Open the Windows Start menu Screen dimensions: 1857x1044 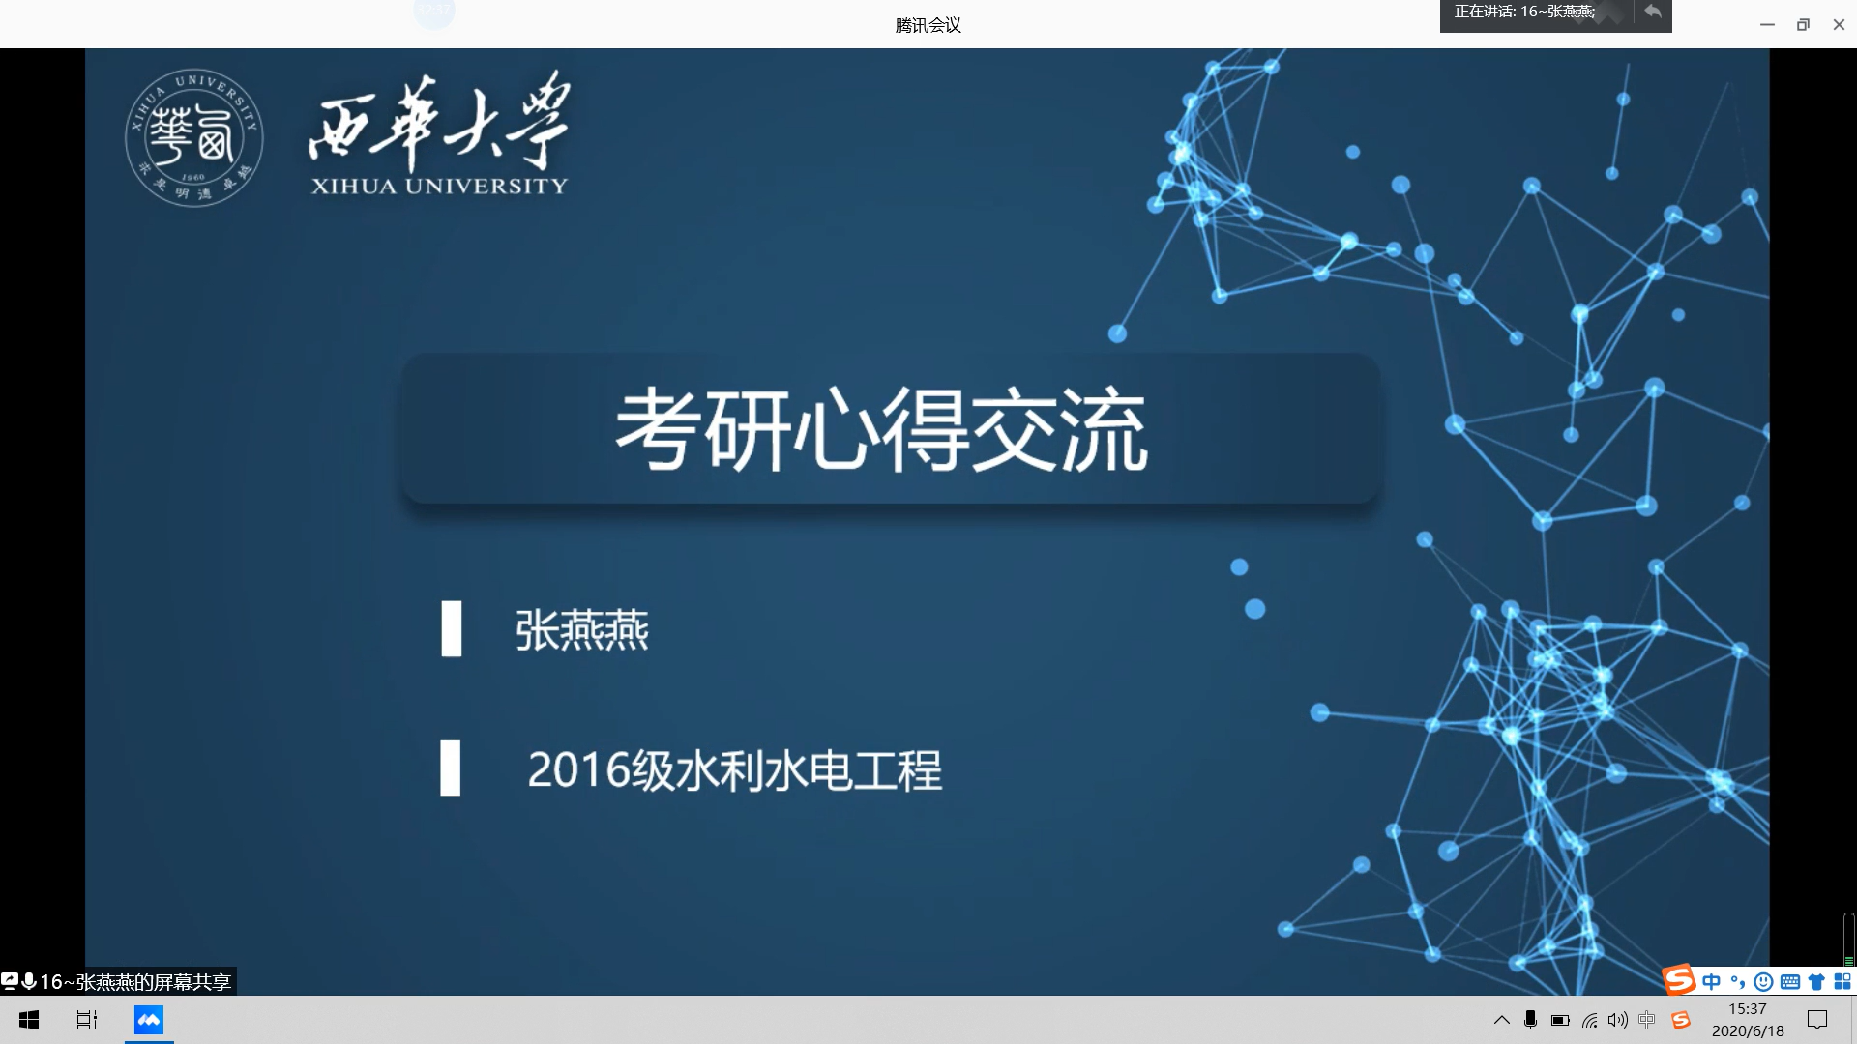tap(29, 1020)
